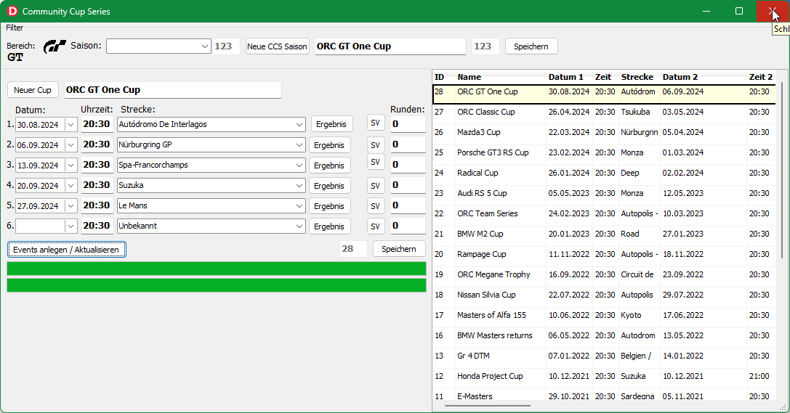Click the Neue CCS Saison button
790x413 pixels.
[277, 46]
